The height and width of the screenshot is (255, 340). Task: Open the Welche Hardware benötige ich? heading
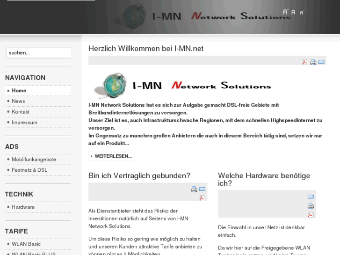click(264, 179)
